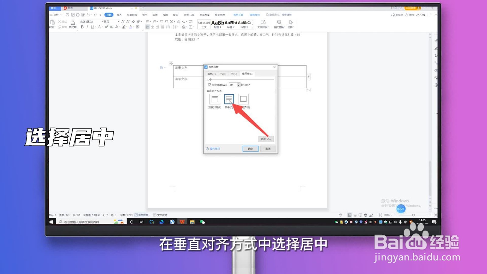Select the 居中(C) vertical alignment option

click(229, 99)
